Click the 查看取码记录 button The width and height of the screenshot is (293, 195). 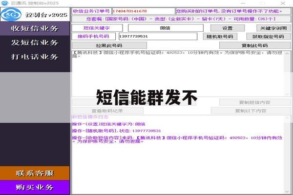107,111
